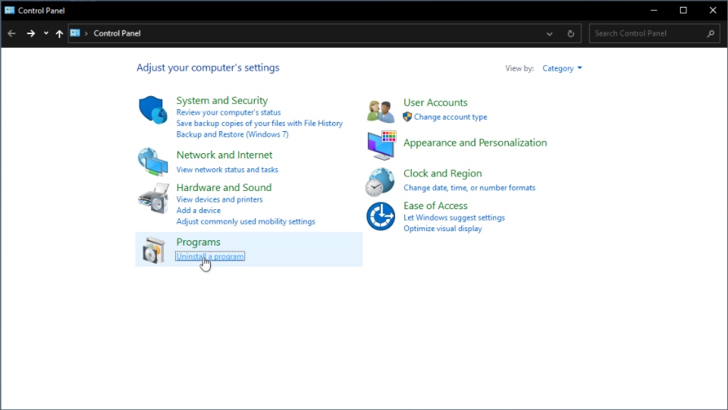Click Change date, time, or number formats
Viewport: 728px width, 410px height.
click(x=469, y=188)
